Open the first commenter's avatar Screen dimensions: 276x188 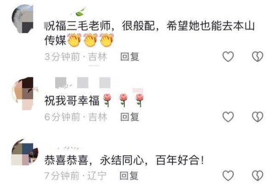[23, 19]
